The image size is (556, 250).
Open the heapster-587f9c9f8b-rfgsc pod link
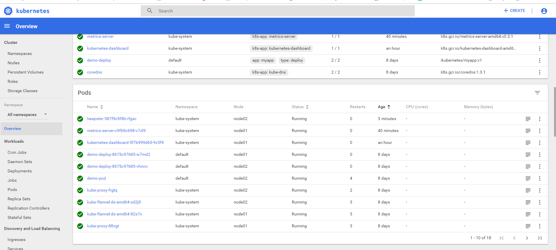tap(112, 119)
